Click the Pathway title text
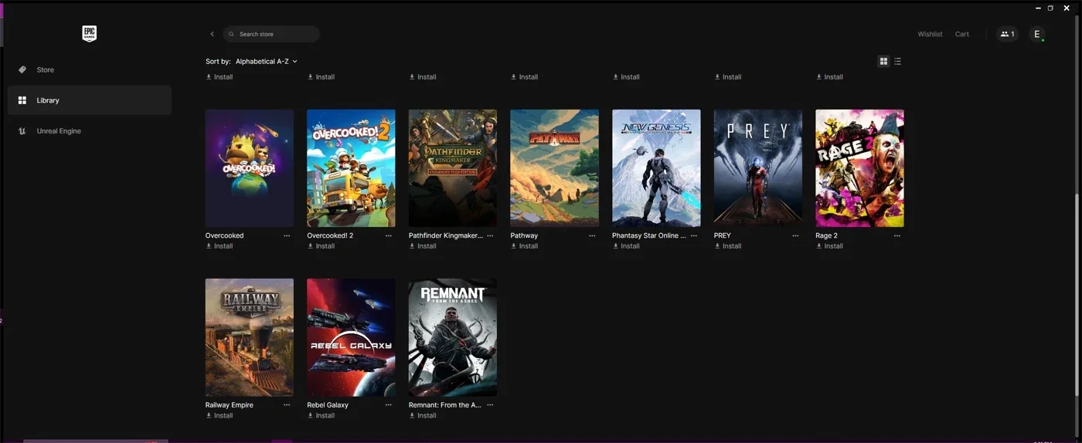Viewport: 1082px width, 443px height. (524, 235)
